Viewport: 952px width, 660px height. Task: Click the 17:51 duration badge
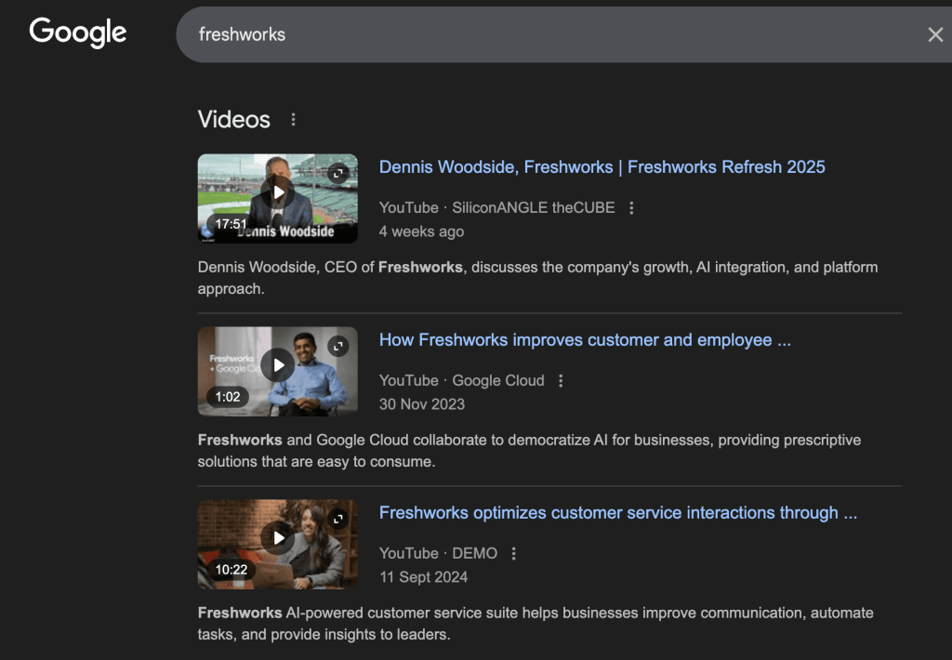tap(231, 224)
